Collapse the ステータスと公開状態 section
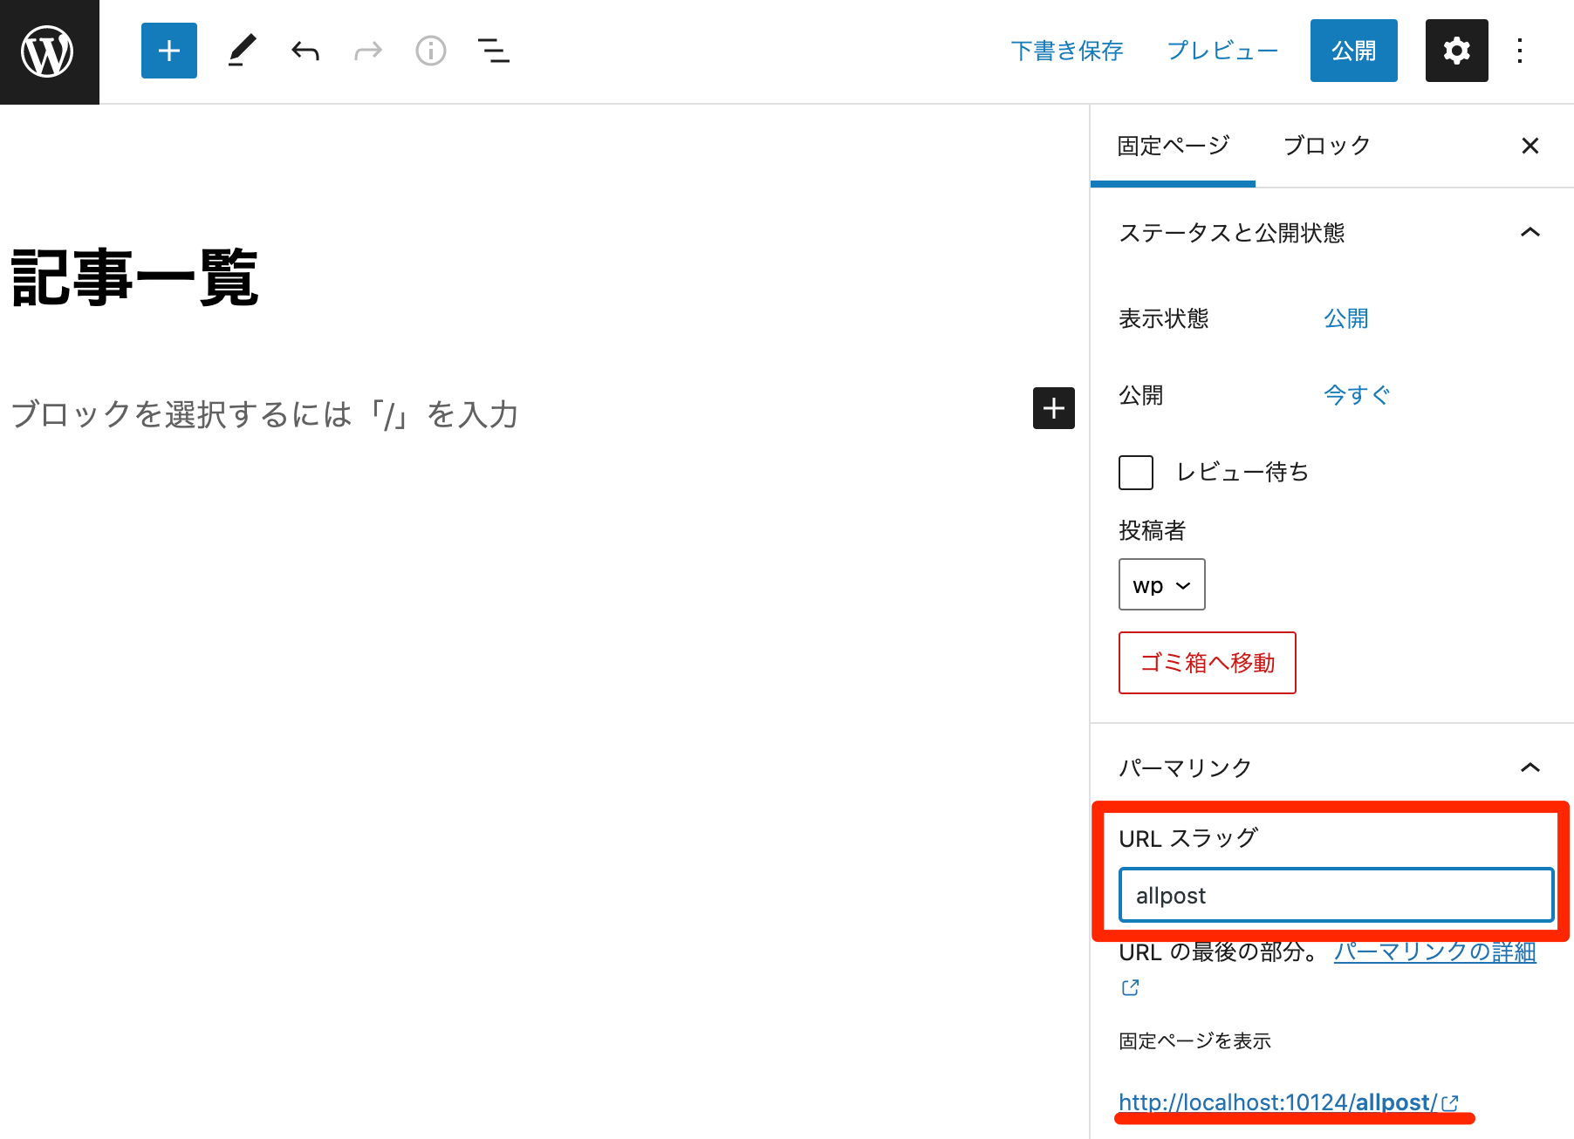This screenshot has height=1139, width=1574. [x=1530, y=232]
